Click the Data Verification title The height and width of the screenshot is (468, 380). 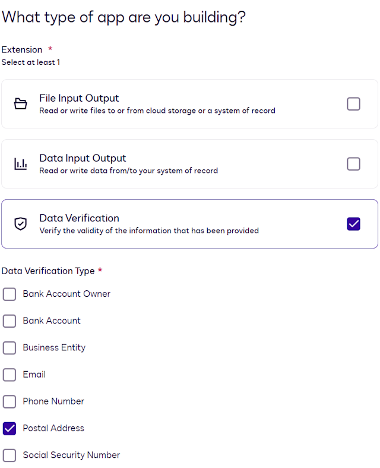click(x=80, y=218)
